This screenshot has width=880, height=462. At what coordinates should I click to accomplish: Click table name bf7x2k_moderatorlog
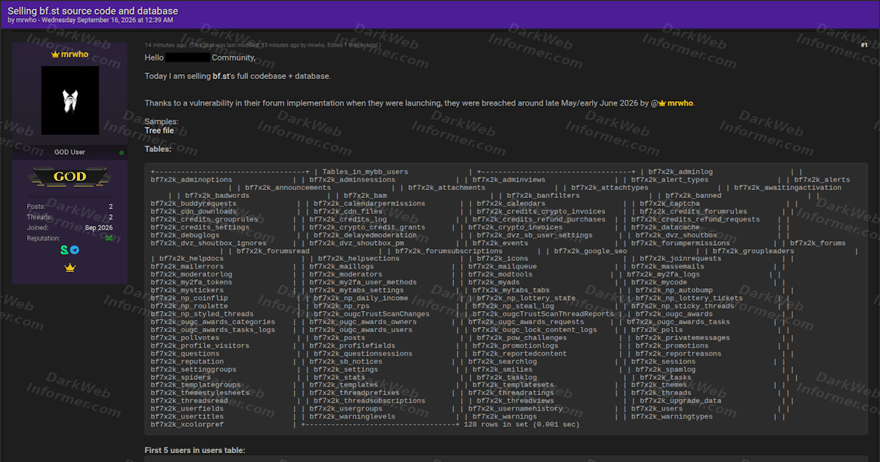tap(191, 275)
